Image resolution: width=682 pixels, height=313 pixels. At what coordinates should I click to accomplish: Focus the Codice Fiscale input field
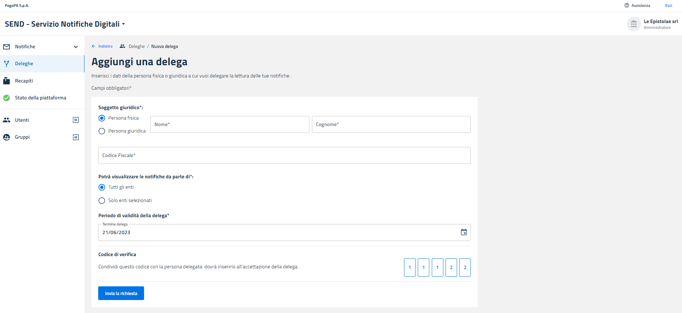(284, 156)
